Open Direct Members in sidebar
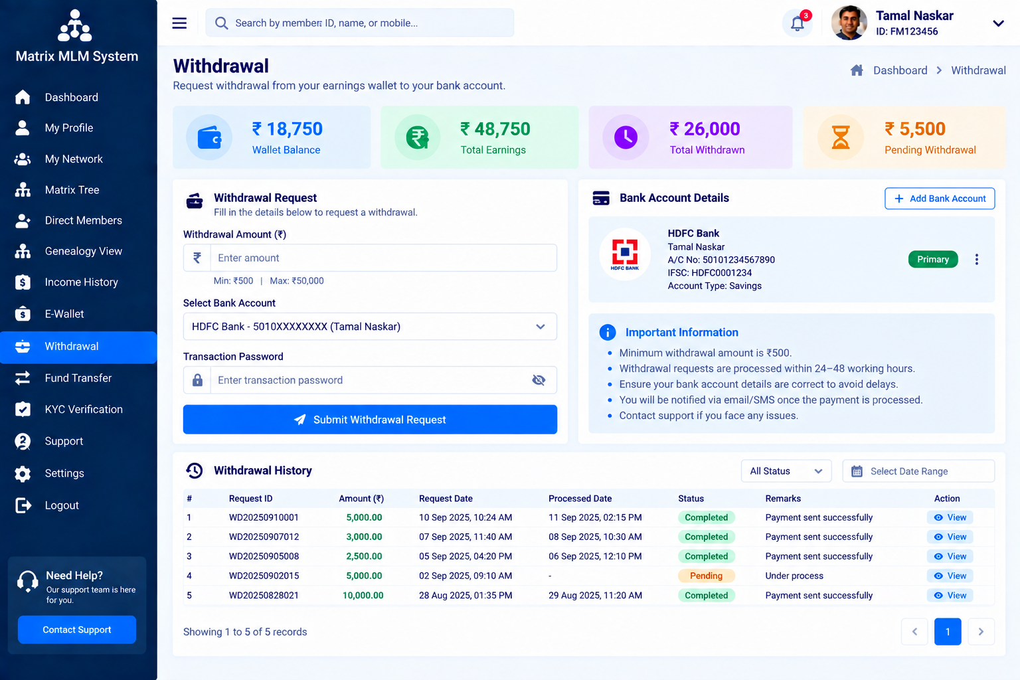This screenshot has width=1020, height=680. tap(78, 220)
